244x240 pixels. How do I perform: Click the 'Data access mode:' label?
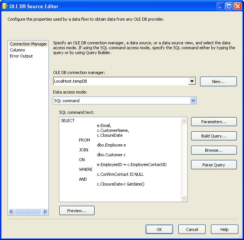coord(70,92)
